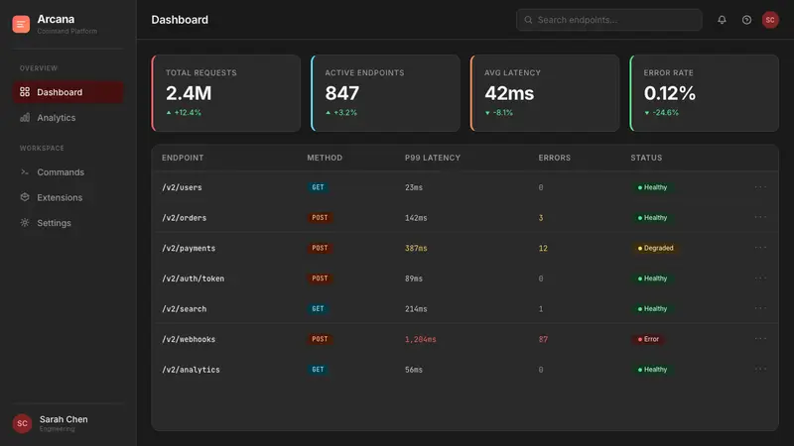Click the 214ms latency value
This screenshot has height=446, width=794.
416,308
